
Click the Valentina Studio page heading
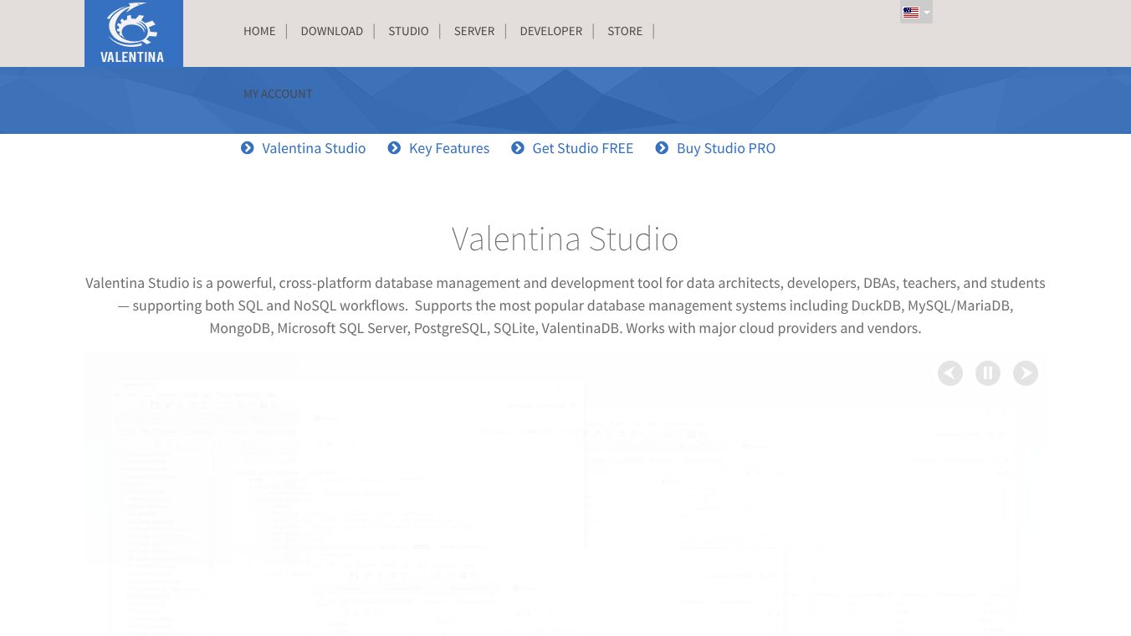coord(565,238)
